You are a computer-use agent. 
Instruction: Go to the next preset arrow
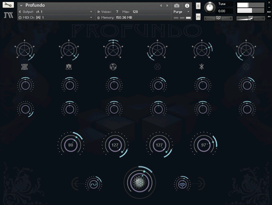coord(167,6)
